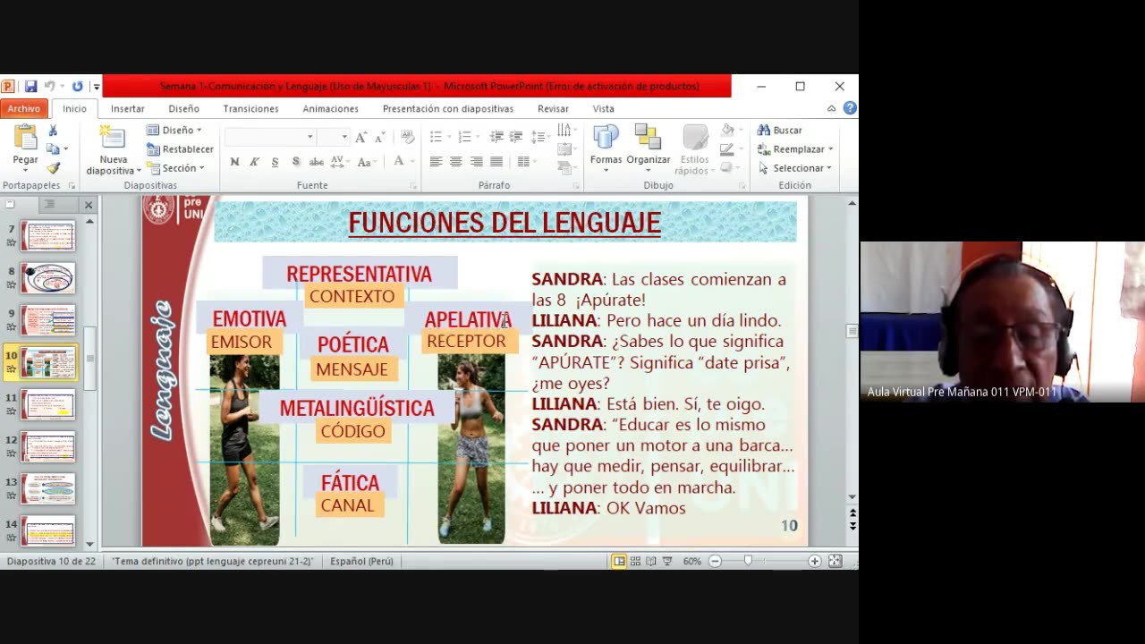Viewport: 1145px width, 644px height.
Task: Minimize the ribbon with caret icon
Action: pyautogui.click(x=832, y=108)
